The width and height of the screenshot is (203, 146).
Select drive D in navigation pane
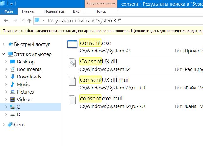tap(18, 114)
